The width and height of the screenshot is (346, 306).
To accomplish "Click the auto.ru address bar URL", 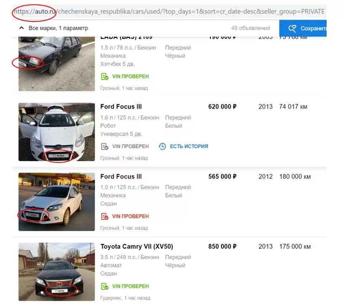I will [169, 11].
